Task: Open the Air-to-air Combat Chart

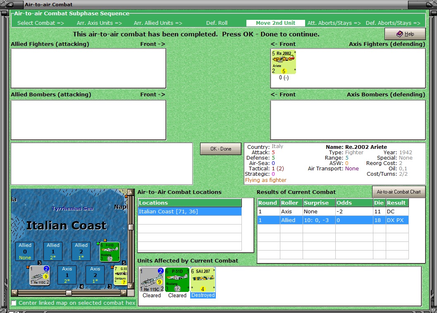Action: coord(399,192)
